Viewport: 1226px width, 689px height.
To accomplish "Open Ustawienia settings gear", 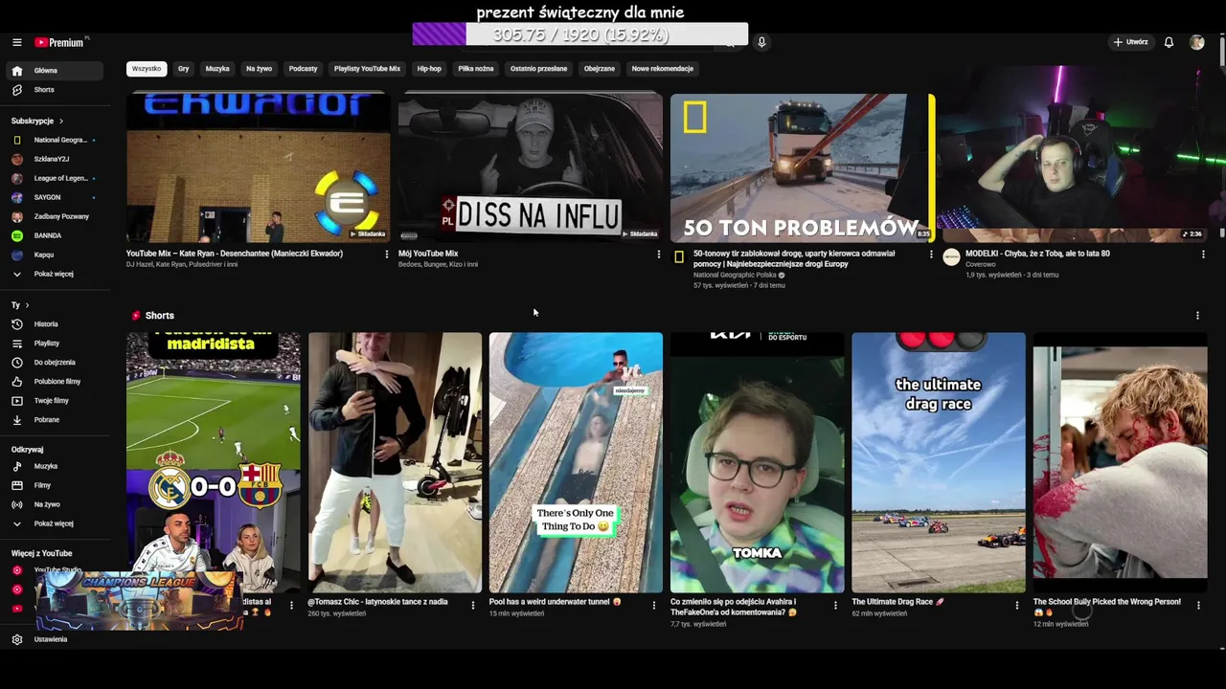I will [x=17, y=639].
